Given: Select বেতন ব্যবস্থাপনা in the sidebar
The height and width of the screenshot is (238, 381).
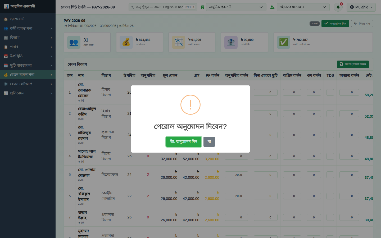Looking at the screenshot, I should [28, 75].
